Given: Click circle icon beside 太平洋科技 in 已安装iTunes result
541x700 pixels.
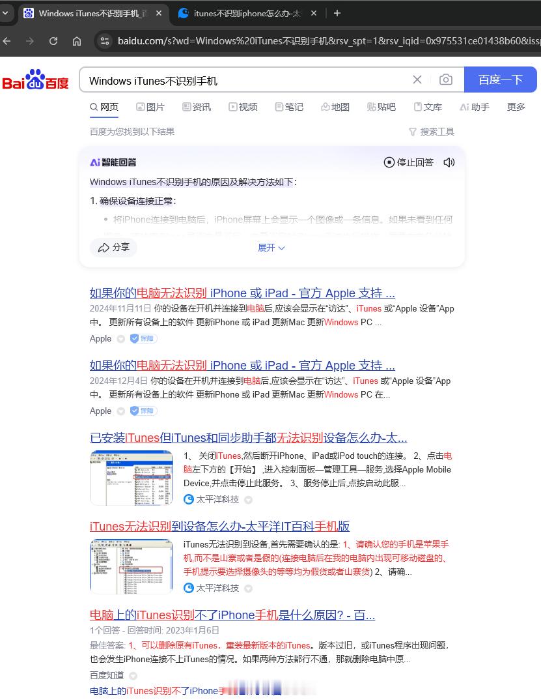Looking at the screenshot, I should point(249,500).
